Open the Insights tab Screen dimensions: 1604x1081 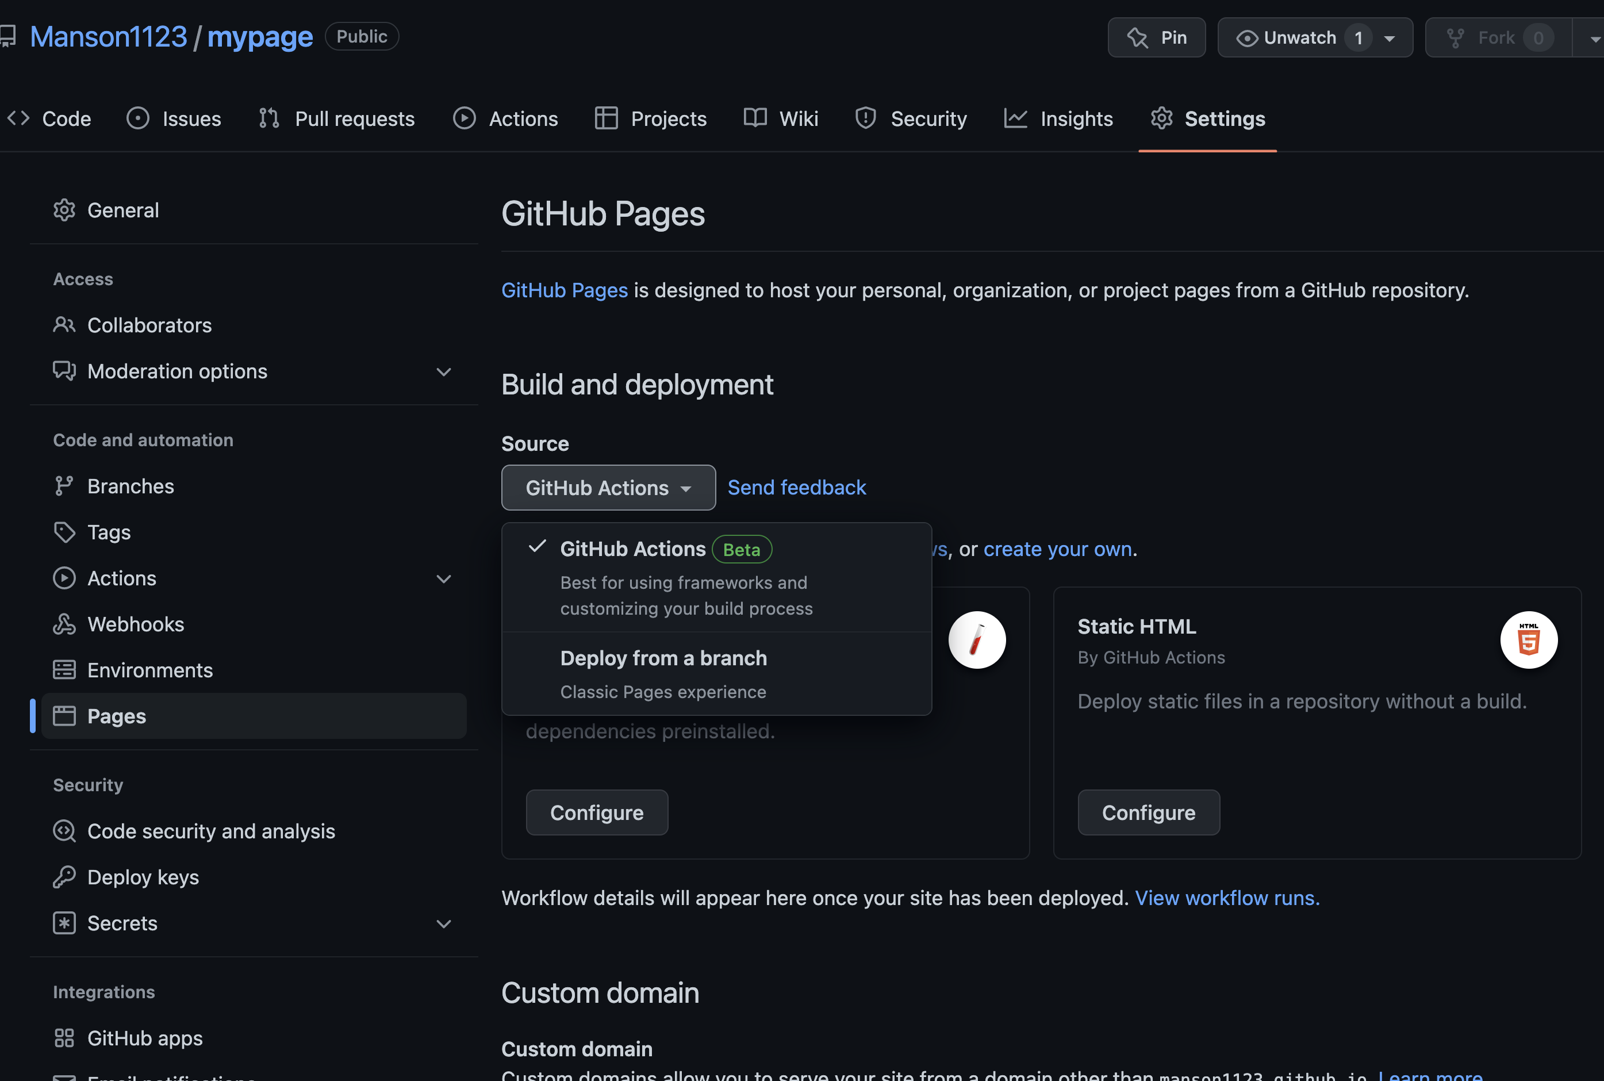click(1060, 118)
